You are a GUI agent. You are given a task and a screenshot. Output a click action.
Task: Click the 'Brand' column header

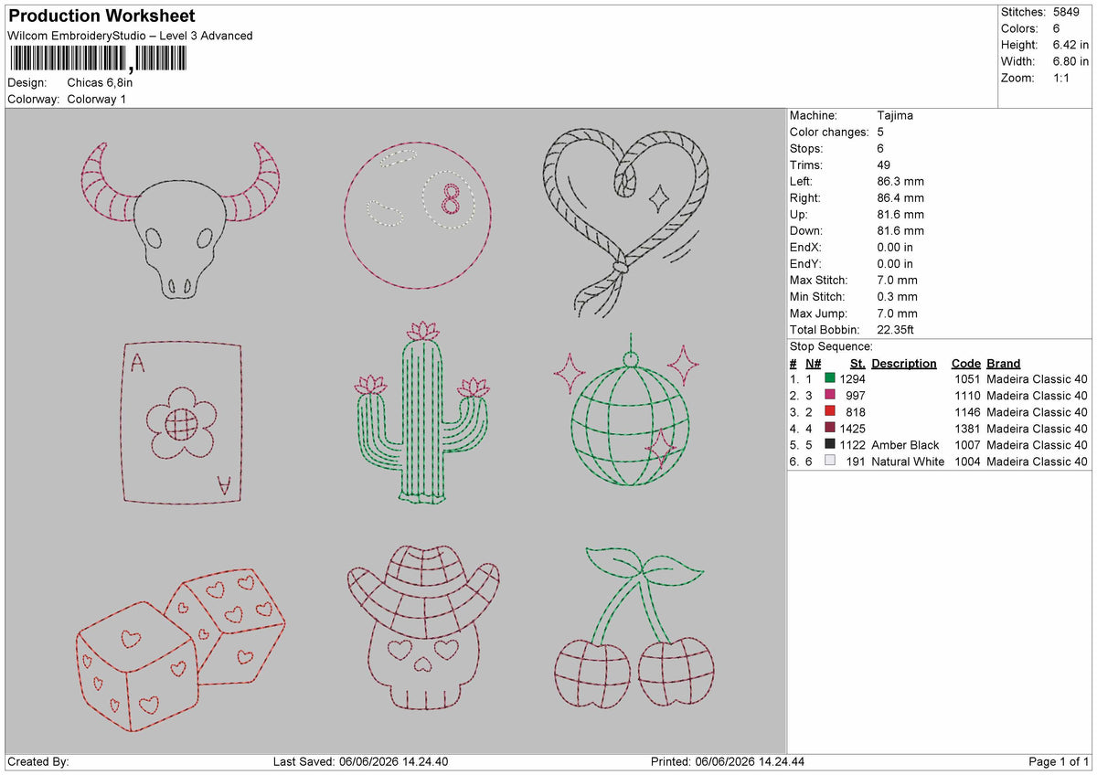pyautogui.click(x=1004, y=363)
